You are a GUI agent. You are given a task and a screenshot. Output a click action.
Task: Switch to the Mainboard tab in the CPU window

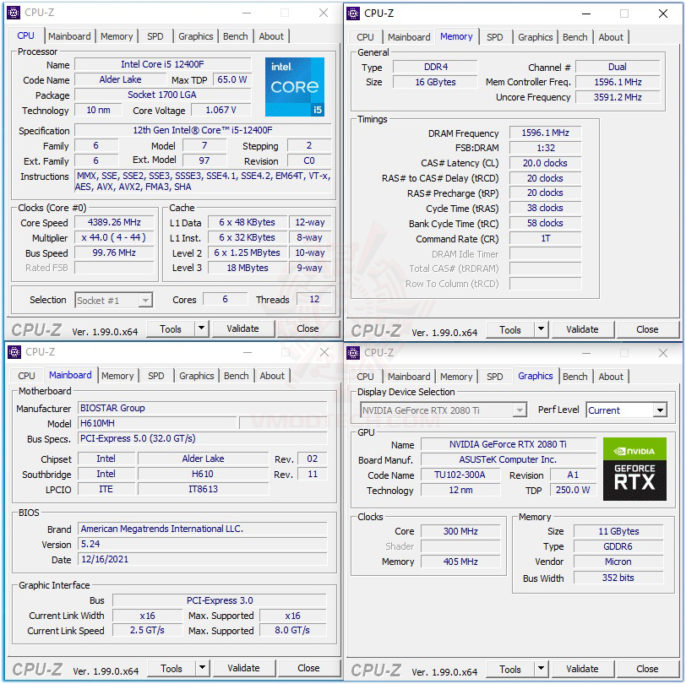coord(69,36)
